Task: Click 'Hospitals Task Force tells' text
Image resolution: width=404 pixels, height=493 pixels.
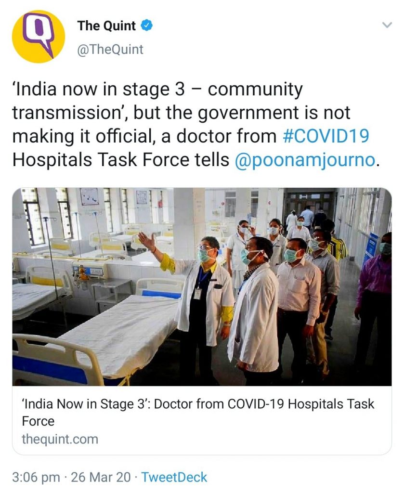Action: [121, 160]
